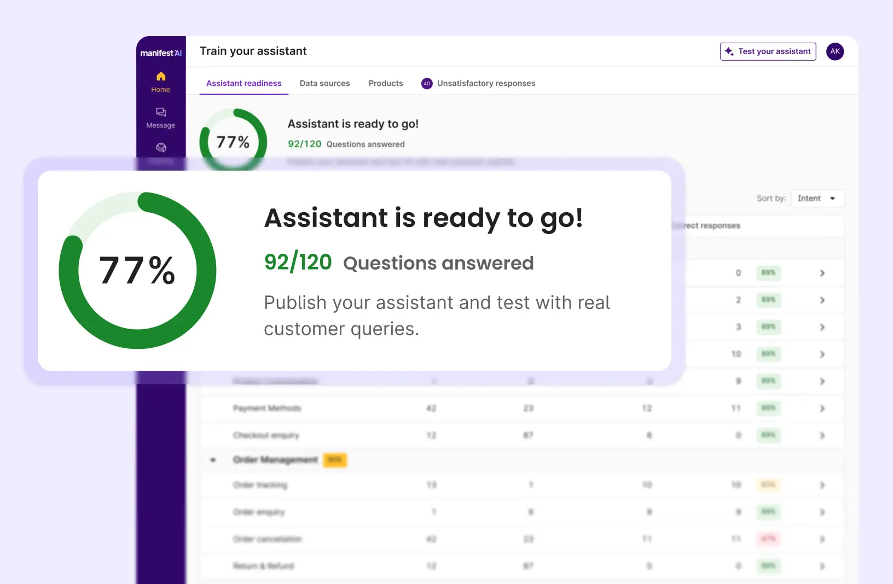Click the large 77% readiness progress ring
This screenshot has height=584, width=893.
click(x=137, y=270)
